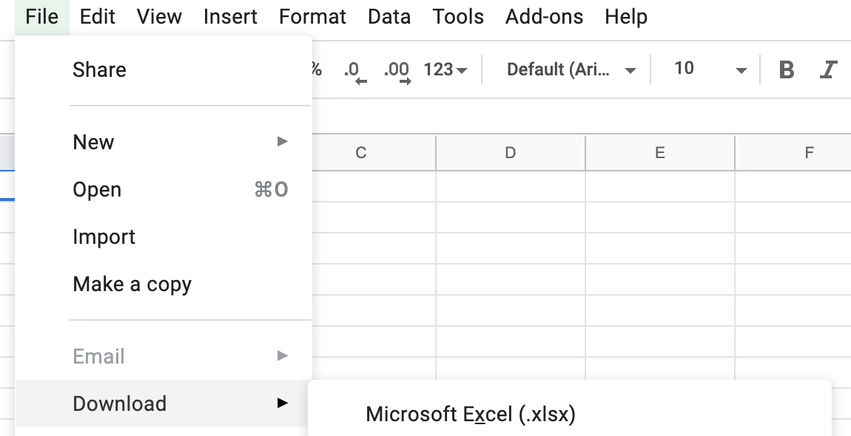Screen dimensions: 851x436
Task: Select column D header
Action: pyautogui.click(x=511, y=153)
